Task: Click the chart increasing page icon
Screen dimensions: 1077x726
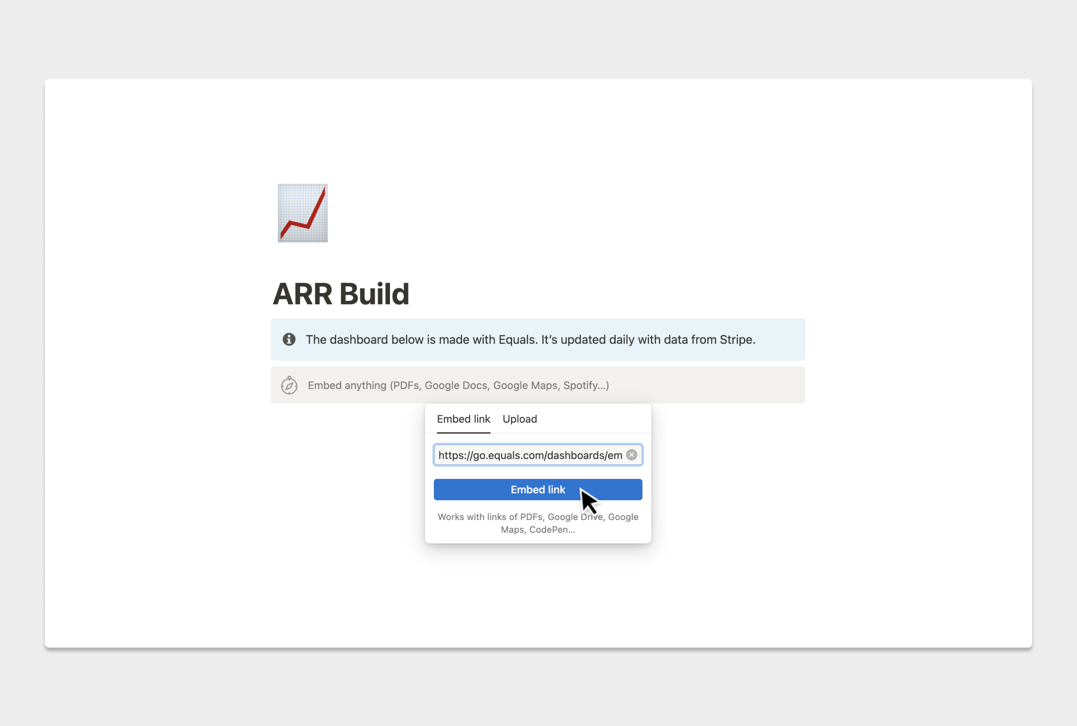Action: pos(302,213)
